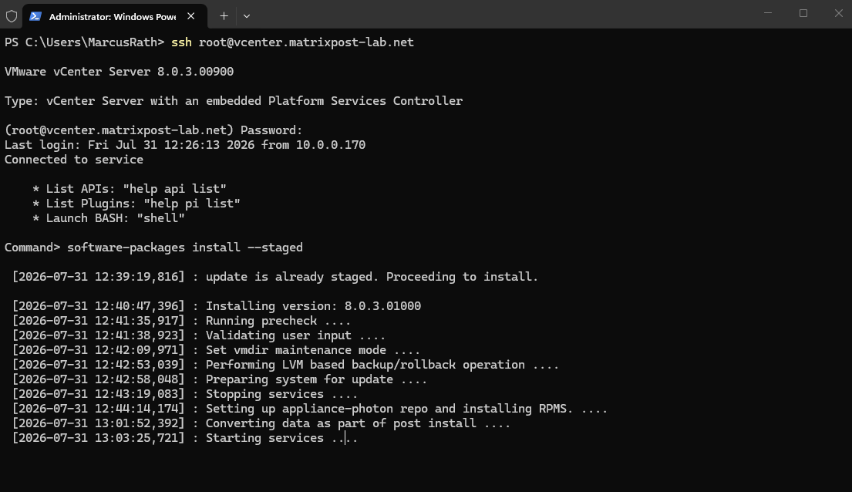Screen dimensions: 852x492
Task: Click the "Starting services" log line
Action: tap(185, 438)
